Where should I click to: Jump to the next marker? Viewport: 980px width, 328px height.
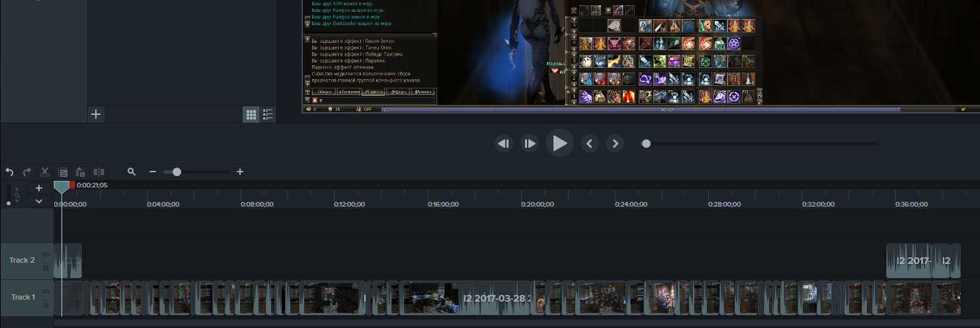coord(615,143)
